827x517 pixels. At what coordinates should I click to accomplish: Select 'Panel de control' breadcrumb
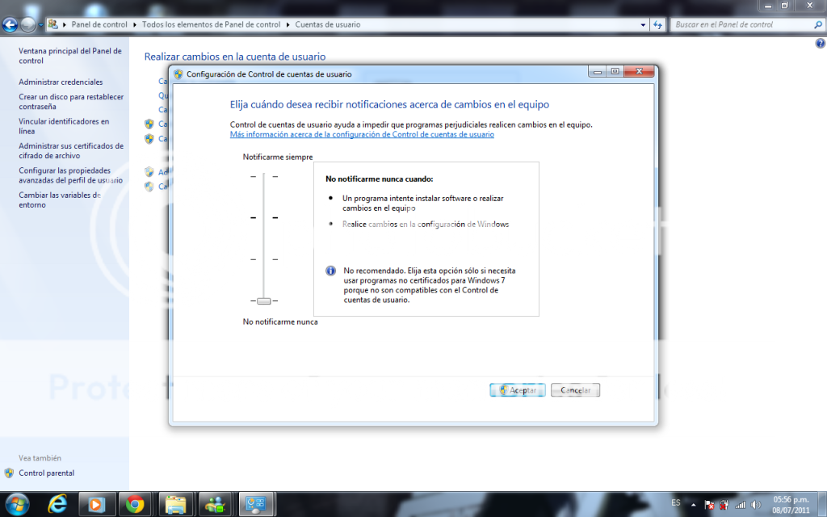click(99, 25)
